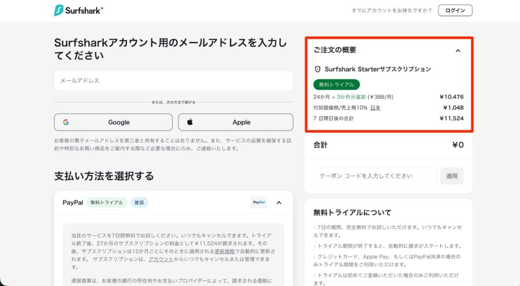Click the 無料トライアルについて heading
Screen dimensions: 520x286
point(352,213)
